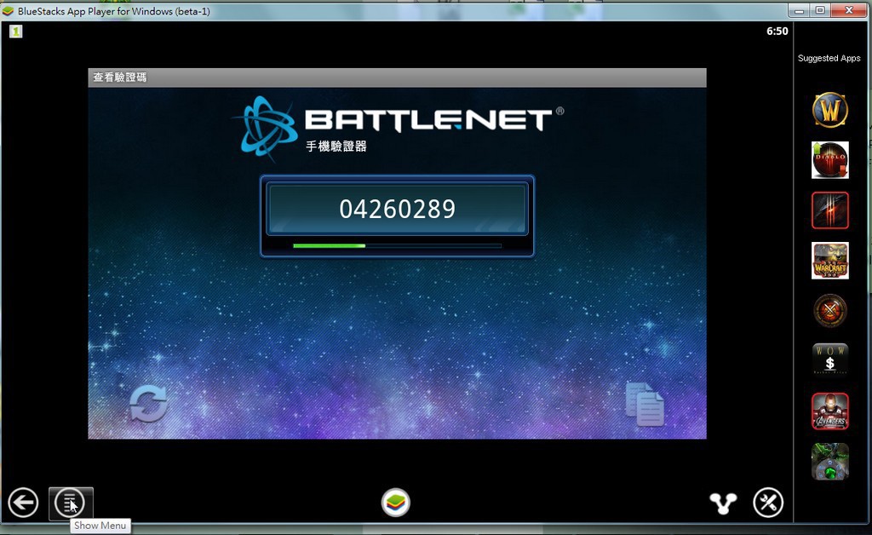The height and width of the screenshot is (535, 872).
Task: Open the BlueStacks settings tools icon
Action: pyautogui.click(x=768, y=503)
